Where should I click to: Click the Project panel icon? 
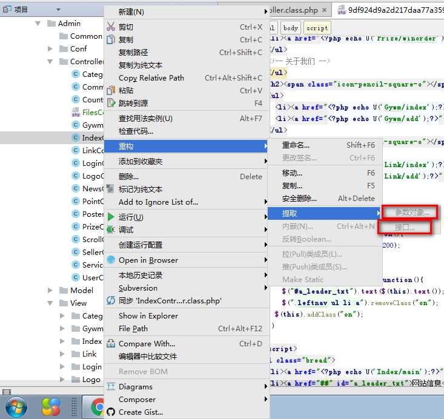pos(7,9)
